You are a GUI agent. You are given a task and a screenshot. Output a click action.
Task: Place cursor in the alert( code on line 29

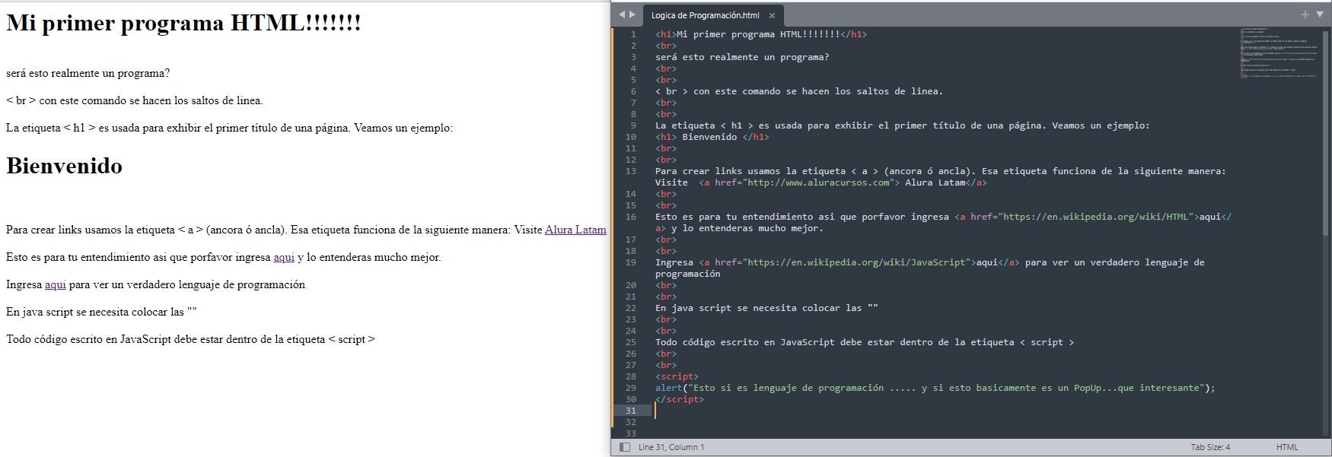pos(671,388)
